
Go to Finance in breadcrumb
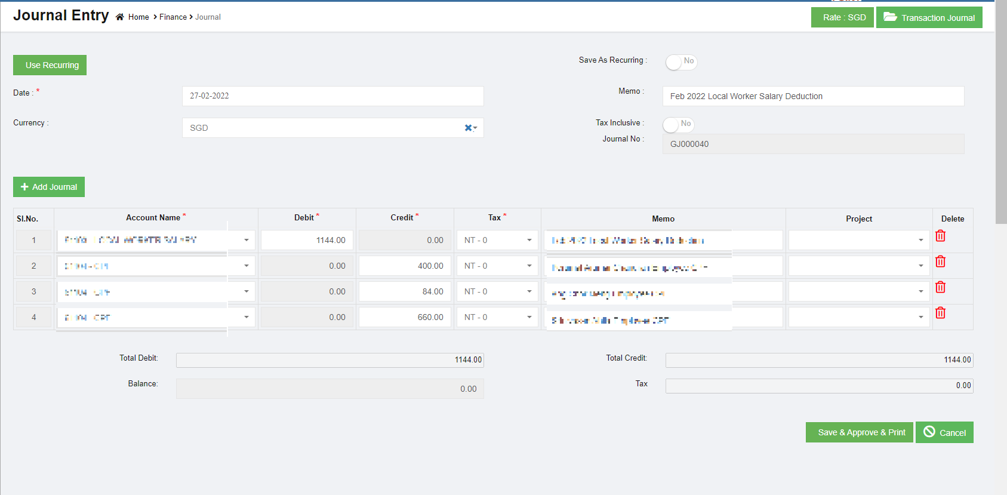(173, 17)
